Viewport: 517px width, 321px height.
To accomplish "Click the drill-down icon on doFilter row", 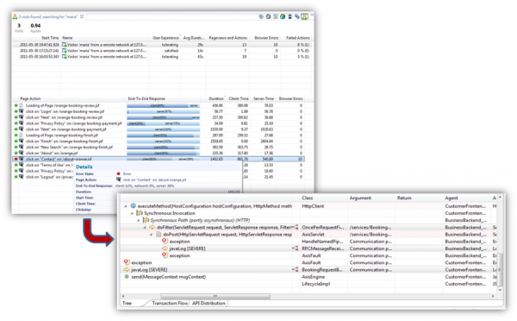I will point(296,227).
